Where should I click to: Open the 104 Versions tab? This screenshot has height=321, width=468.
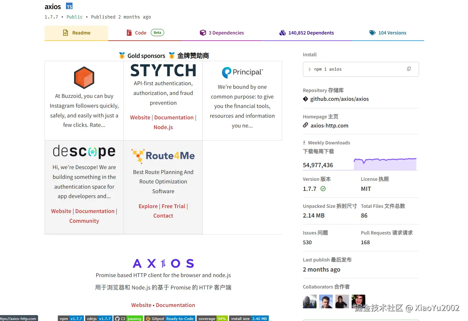point(388,33)
